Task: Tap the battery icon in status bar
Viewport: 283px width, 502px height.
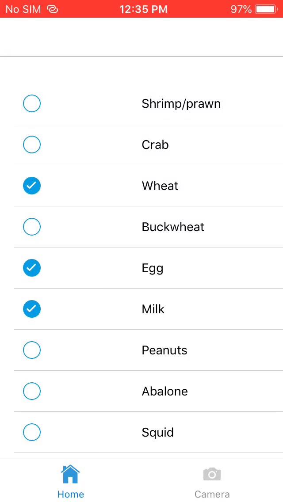Action: (x=265, y=9)
